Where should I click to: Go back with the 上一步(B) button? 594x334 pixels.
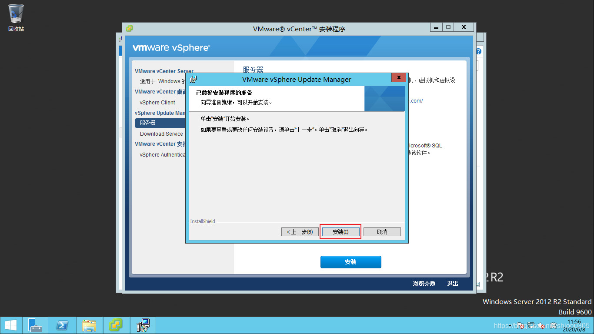click(300, 232)
